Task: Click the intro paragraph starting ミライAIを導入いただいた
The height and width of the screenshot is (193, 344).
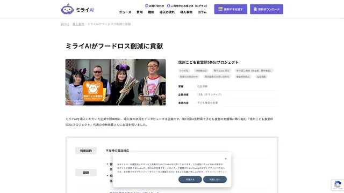Action: [169, 122]
